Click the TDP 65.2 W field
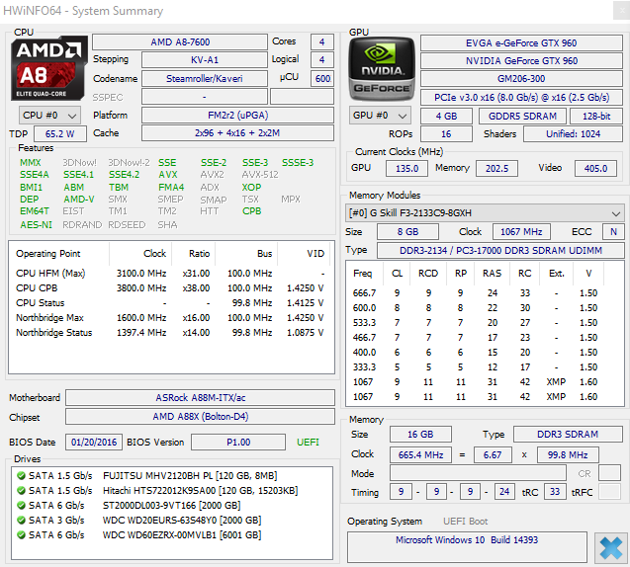This screenshot has width=630, height=567. 59,133
